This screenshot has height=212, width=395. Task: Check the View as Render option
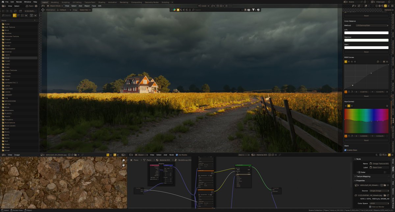(370, 207)
